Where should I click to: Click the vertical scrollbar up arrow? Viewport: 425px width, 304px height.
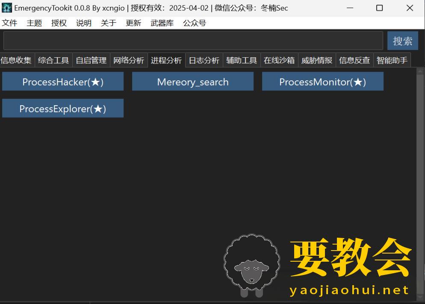[420, 71]
